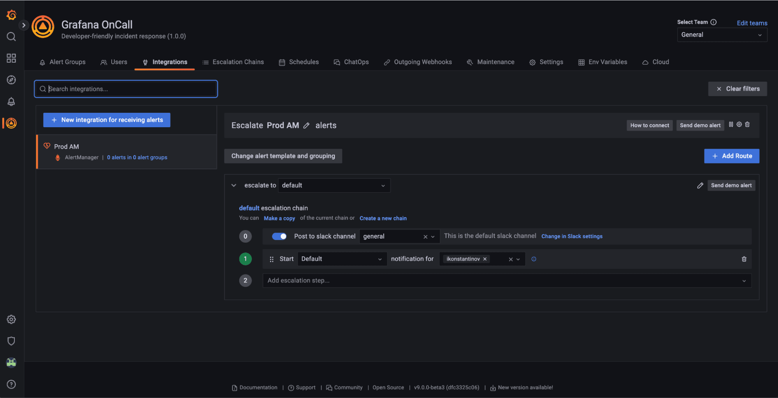Viewport: 778px width, 398px height.
Task: Switch to the Escalation Chains tab
Action: pos(233,62)
